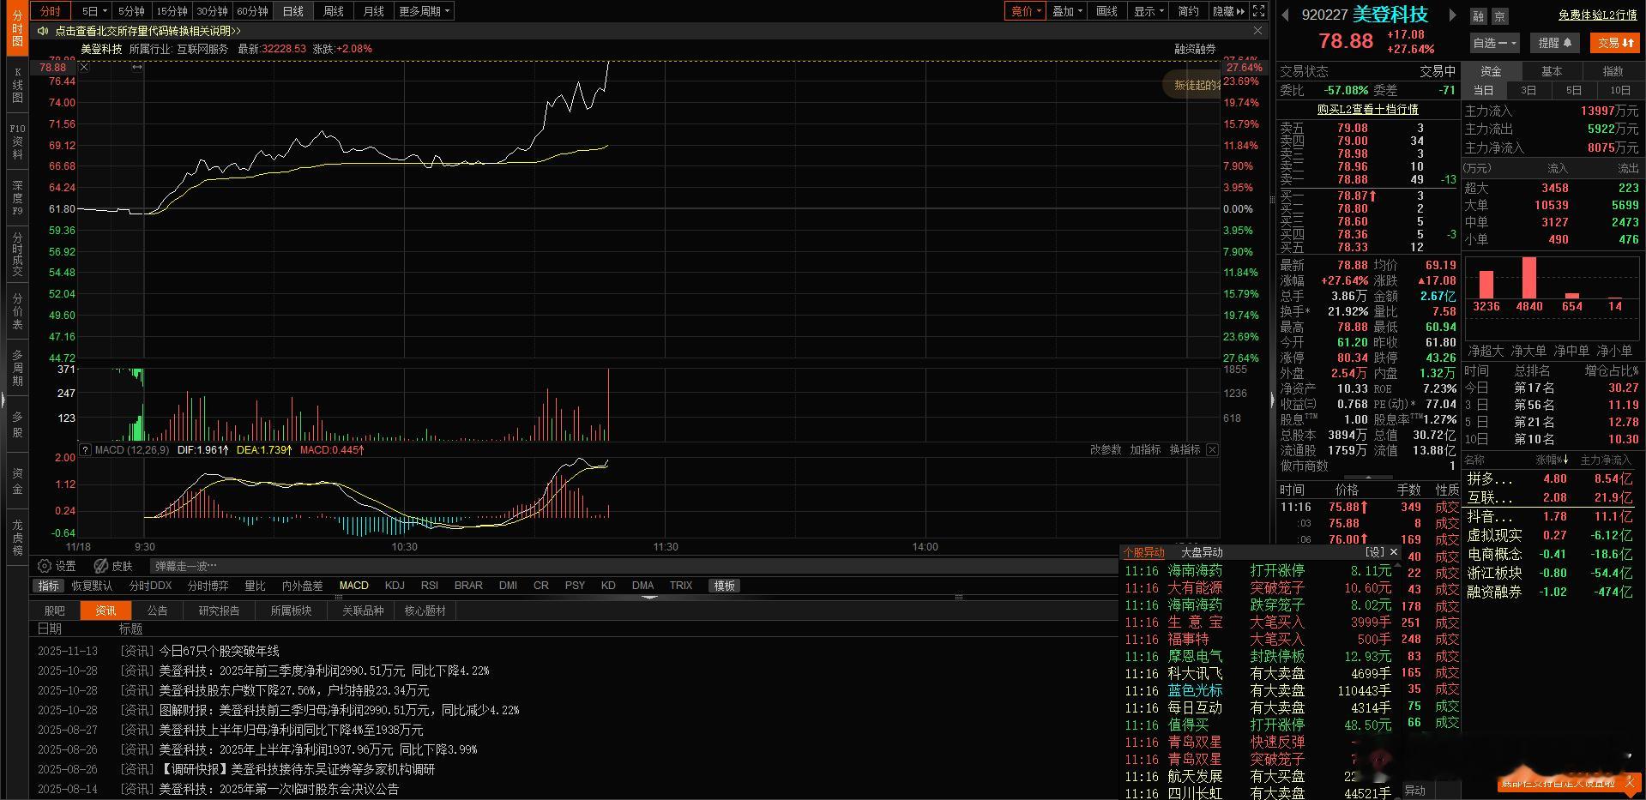Activate the 画线 drawing tool
Screen dimensions: 1646x800
[1107, 11]
